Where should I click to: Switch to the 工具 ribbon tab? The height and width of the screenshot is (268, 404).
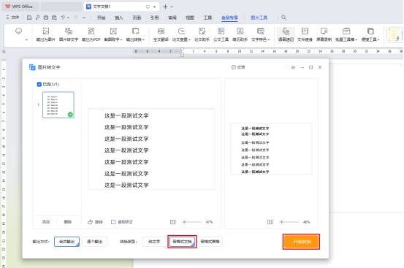[207, 18]
